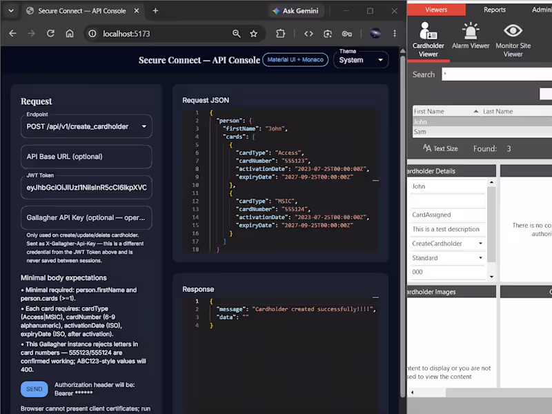Reload the localhost page

[x=50, y=33]
